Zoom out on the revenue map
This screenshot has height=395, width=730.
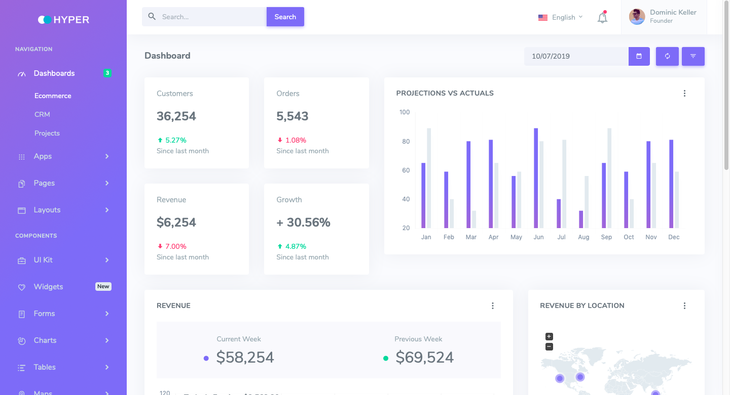click(549, 347)
